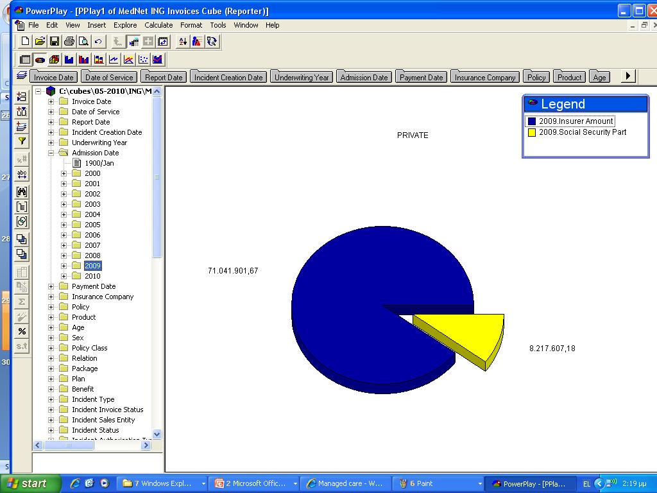Expand the Policy Class folder
Viewport: 657px width, 493px height.
[51, 348]
